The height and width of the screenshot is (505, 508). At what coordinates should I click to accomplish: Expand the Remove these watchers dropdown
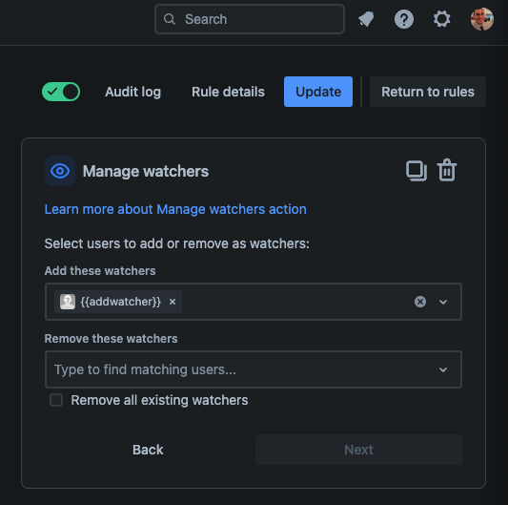point(443,369)
